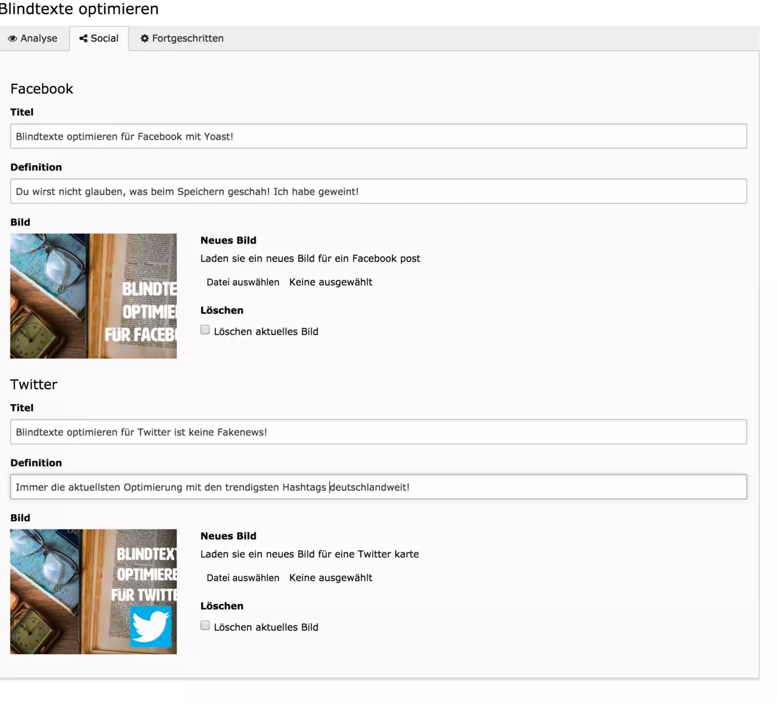Choose file for new Facebook image
Screen dimensions: 777x703
coord(243,282)
